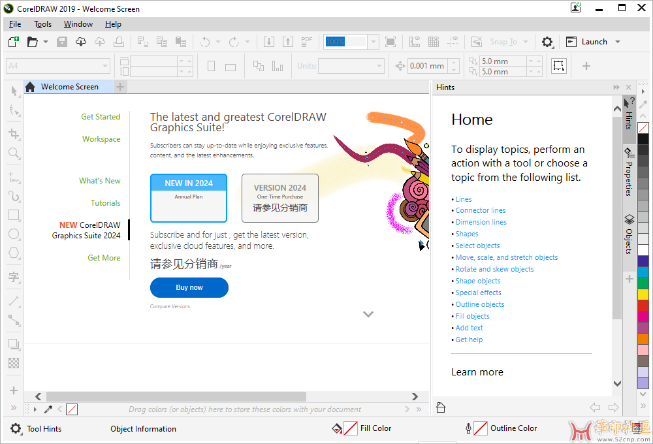The width and height of the screenshot is (653, 444).
Task: Click the Export icon
Action: pyautogui.click(x=288, y=42)
